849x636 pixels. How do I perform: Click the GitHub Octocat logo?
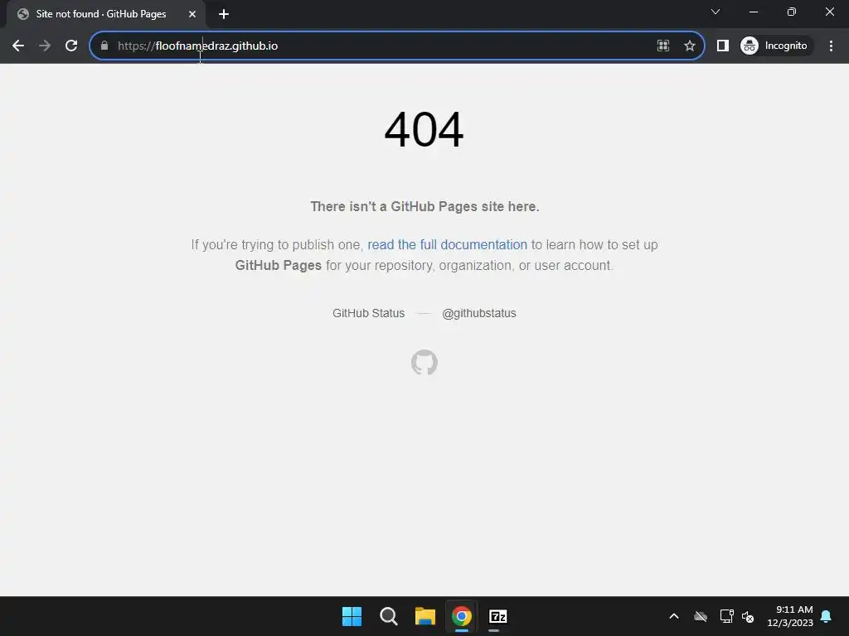tap(424, 363)
